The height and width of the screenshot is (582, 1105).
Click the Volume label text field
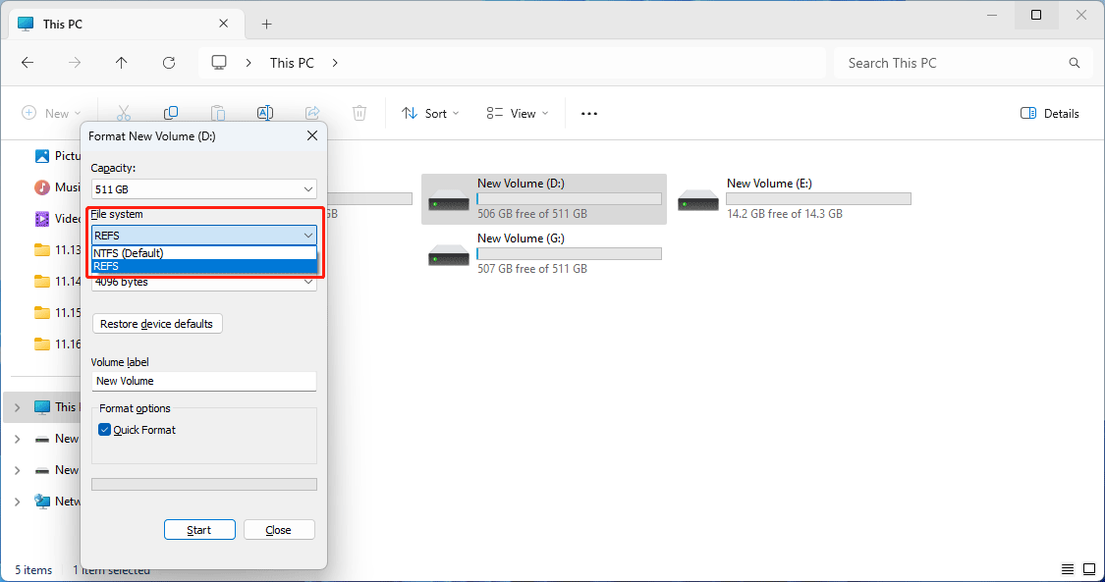point(203,381)
